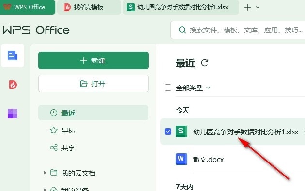Screen dimensions: 305x191
Task: Click the 7天内 group heading
Action: point(184,187)
